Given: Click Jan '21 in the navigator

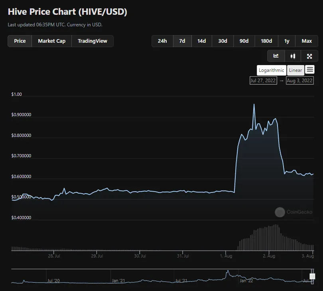Looking at the screenshot, I should (x=118, y=281).
